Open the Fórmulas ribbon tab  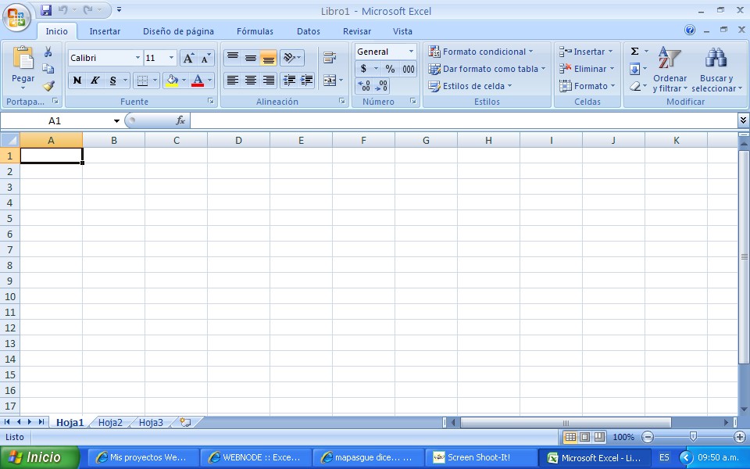[x=255, y=31]
